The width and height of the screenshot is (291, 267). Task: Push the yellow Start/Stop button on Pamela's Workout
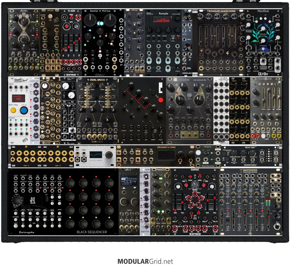point(13,110)
